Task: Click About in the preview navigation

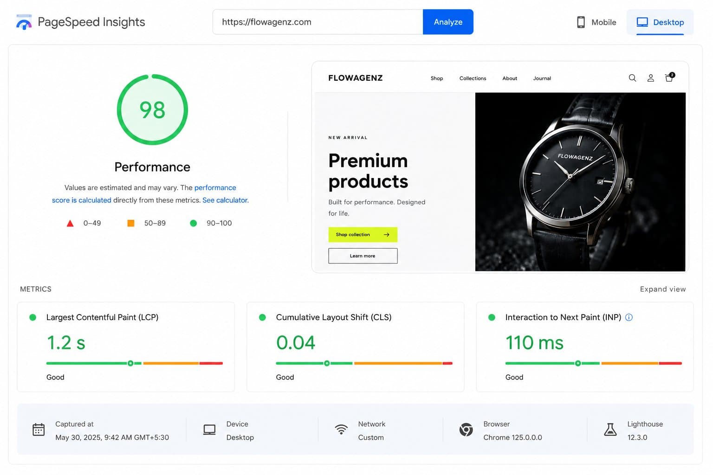Action: coord(510,78)
